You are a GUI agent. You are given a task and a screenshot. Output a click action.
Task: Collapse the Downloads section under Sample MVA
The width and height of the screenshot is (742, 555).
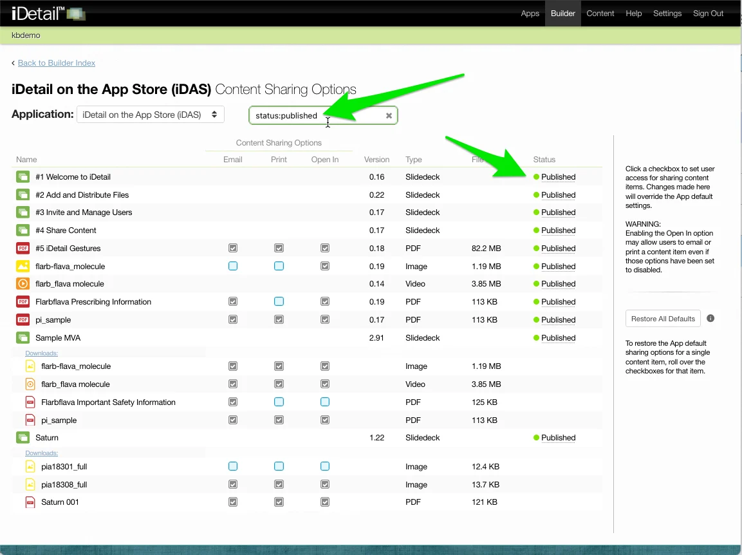coord(41,353)
